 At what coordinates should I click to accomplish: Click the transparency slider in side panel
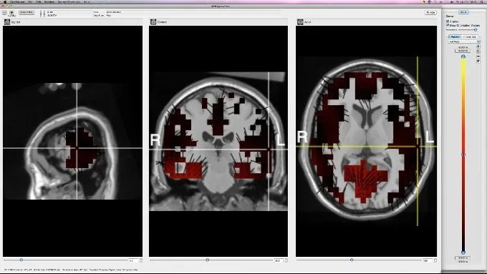click(468, 29)
